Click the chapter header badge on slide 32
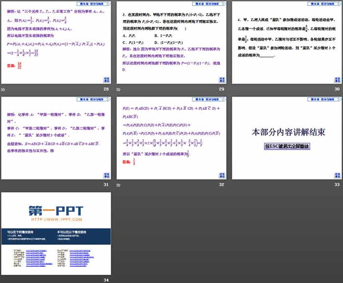Screen dimensions: 343x283 click(x=209, y=99)
